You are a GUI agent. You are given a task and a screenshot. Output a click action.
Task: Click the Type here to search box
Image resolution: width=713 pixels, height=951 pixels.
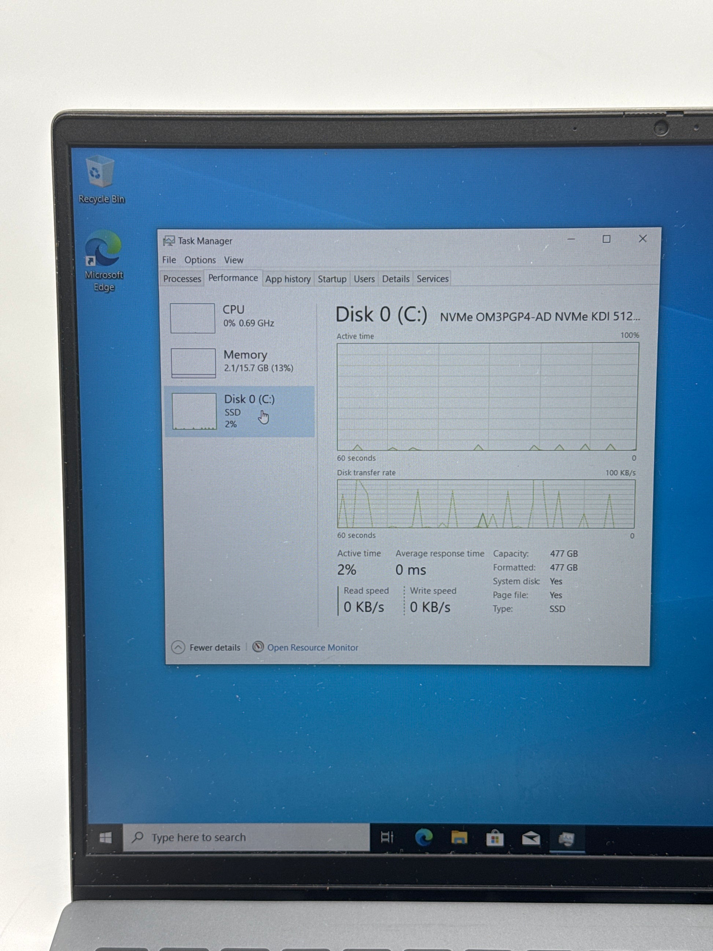point(246,837)
